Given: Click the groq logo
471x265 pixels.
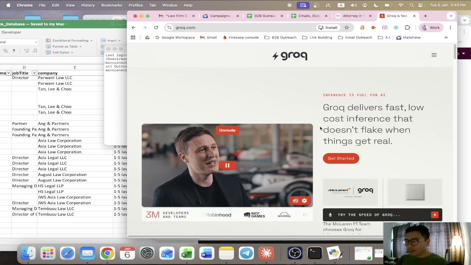Looking at the screenshot, I should (x=290, y=56).
